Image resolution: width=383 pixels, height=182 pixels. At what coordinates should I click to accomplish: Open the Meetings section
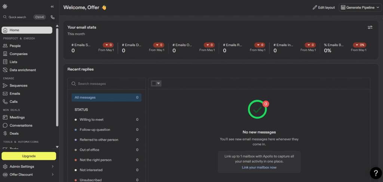[17, 117]
